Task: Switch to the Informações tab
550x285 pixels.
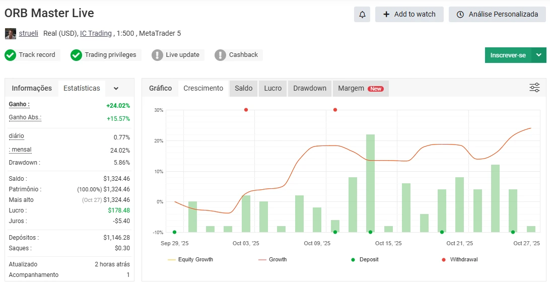Action: pos(32,88)
